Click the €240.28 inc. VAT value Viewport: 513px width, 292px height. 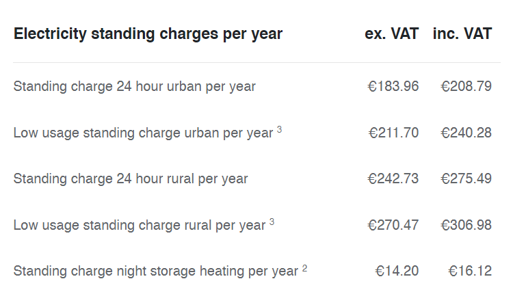[466, 133]
